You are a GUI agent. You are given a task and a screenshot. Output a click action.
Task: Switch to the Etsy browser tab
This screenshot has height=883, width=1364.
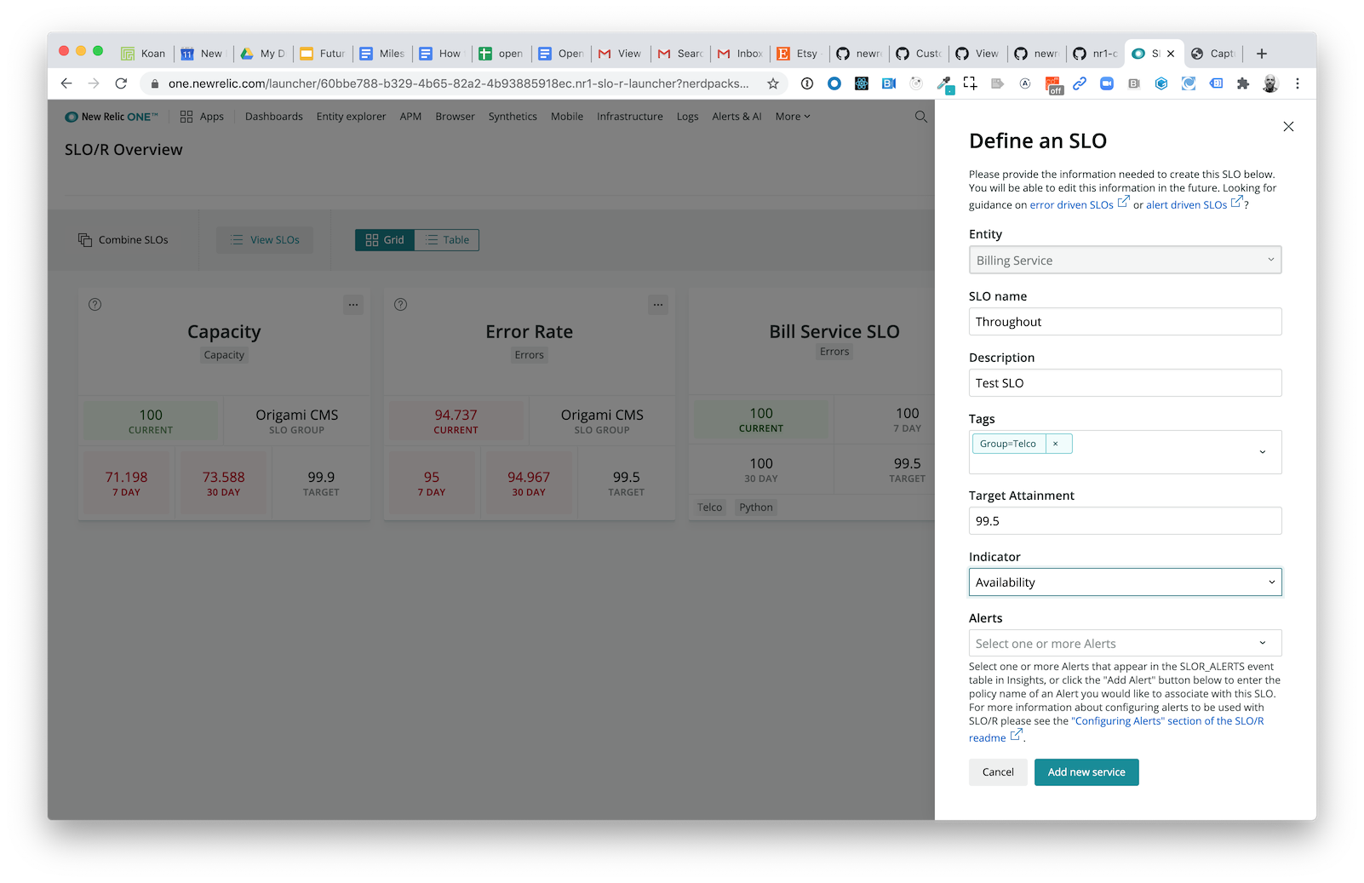(798, 54)
